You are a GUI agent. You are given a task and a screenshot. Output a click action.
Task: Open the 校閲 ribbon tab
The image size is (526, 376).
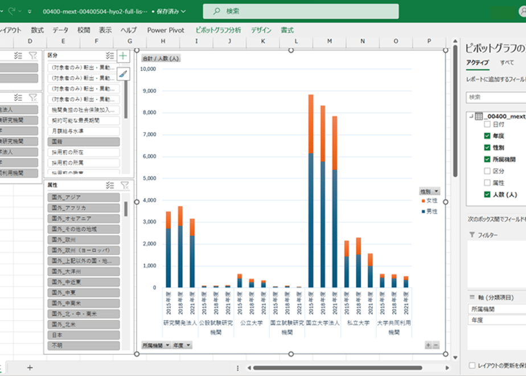(x=84, y=30)
